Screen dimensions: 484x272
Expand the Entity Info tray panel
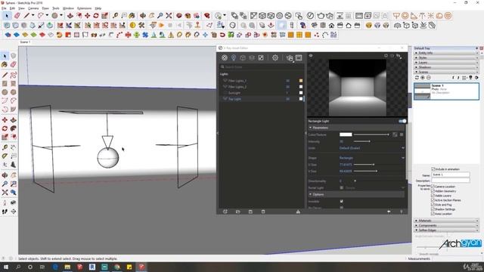(446, 53)
